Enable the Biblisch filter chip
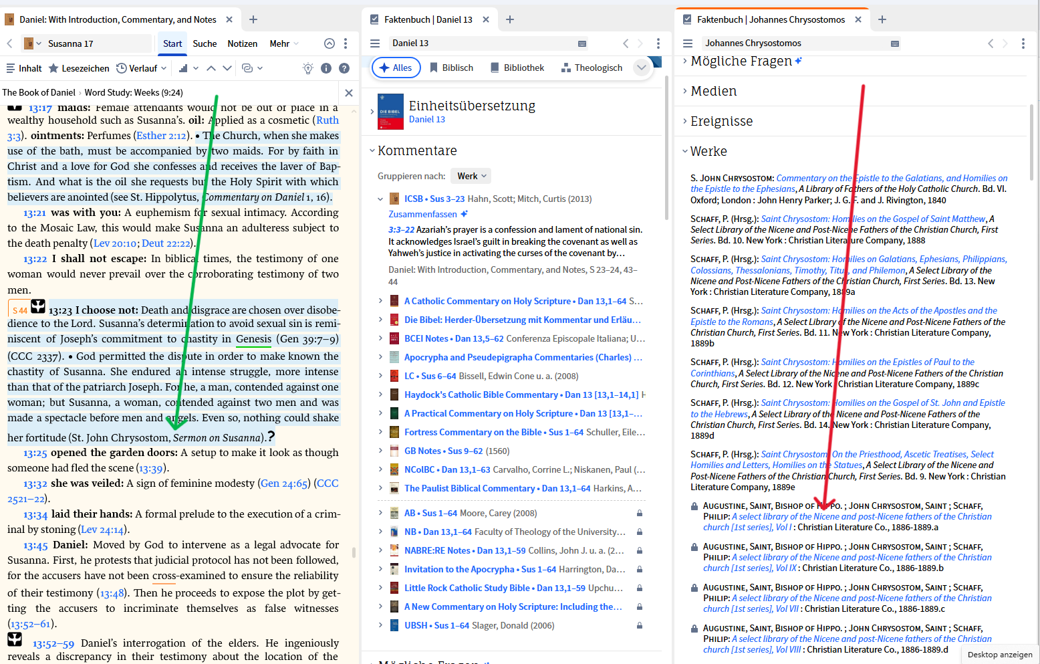The height and width of the screenshot is (664, 1040). click(452, 67)
